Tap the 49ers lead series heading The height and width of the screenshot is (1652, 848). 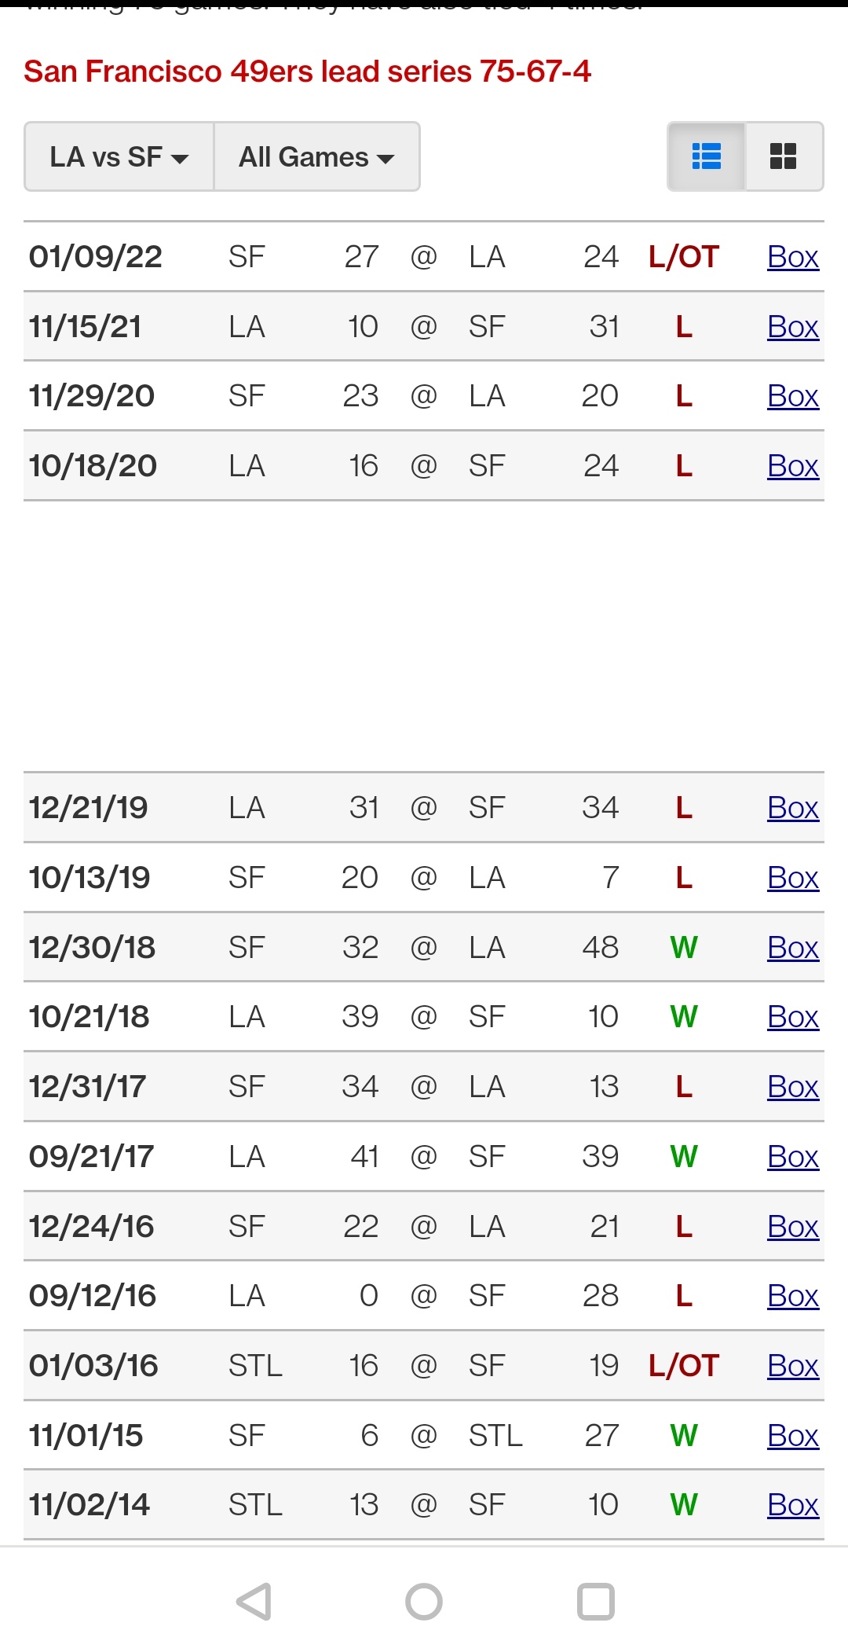[307, 72]
